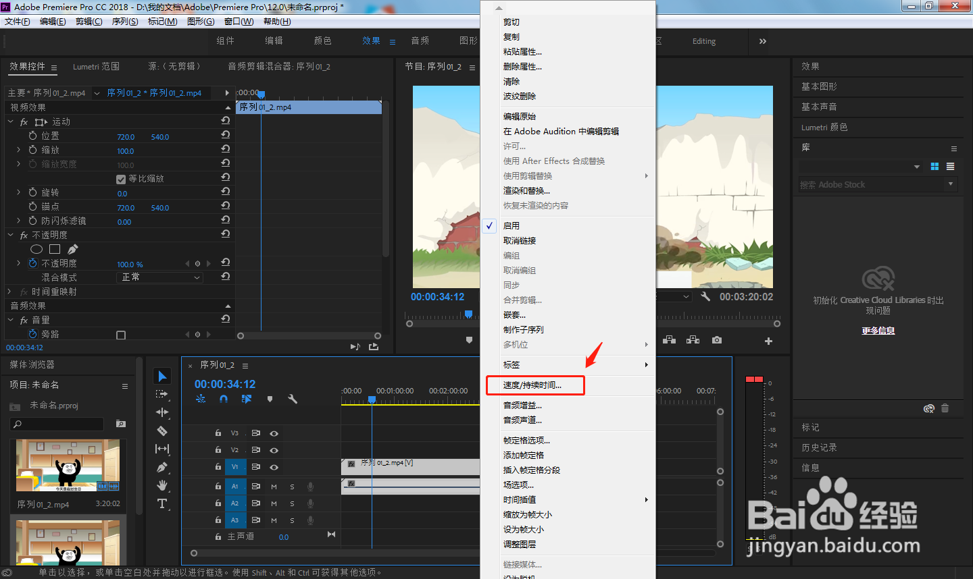Draw a free opacity mask with the pen
The width and height of the screenshot is (973, 579).
tap(73, 250)
